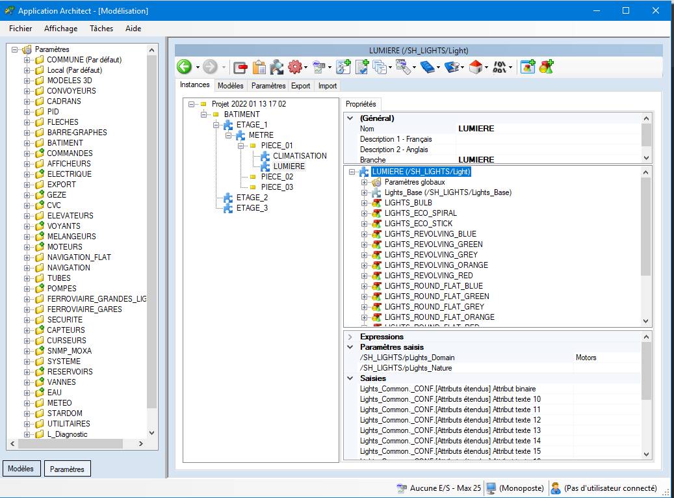The height and width of the screenshot is (498, 674).
Task: Click the Modèles button at bottom left
Action: (x=21, y=469)
